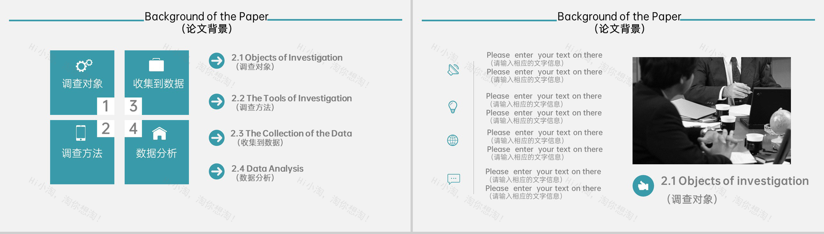Select the 2.4 Data Analysis heading text
824x234 pixels.
click(x=267, y=169)
